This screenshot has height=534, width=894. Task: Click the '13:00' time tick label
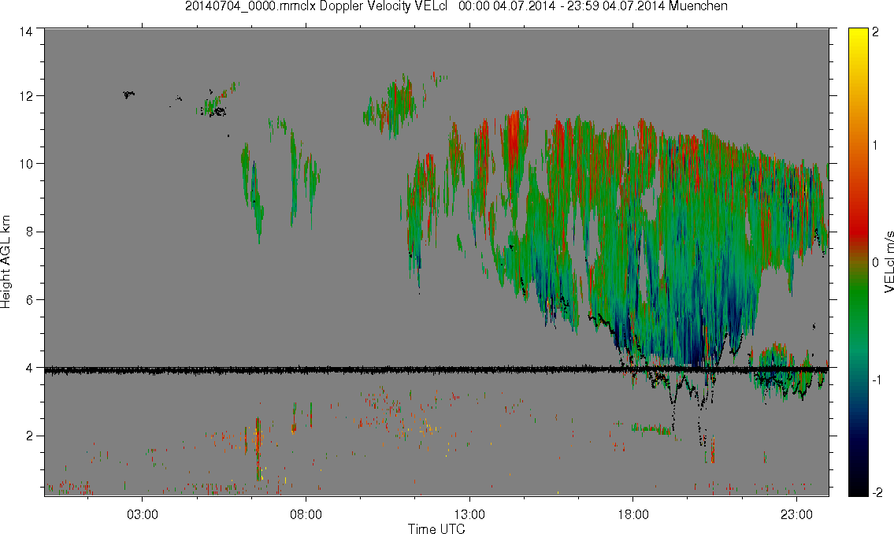click(469, 514)
